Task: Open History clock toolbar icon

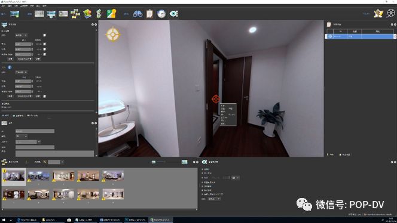Action: pyautogui.click(x=161, y=14)
